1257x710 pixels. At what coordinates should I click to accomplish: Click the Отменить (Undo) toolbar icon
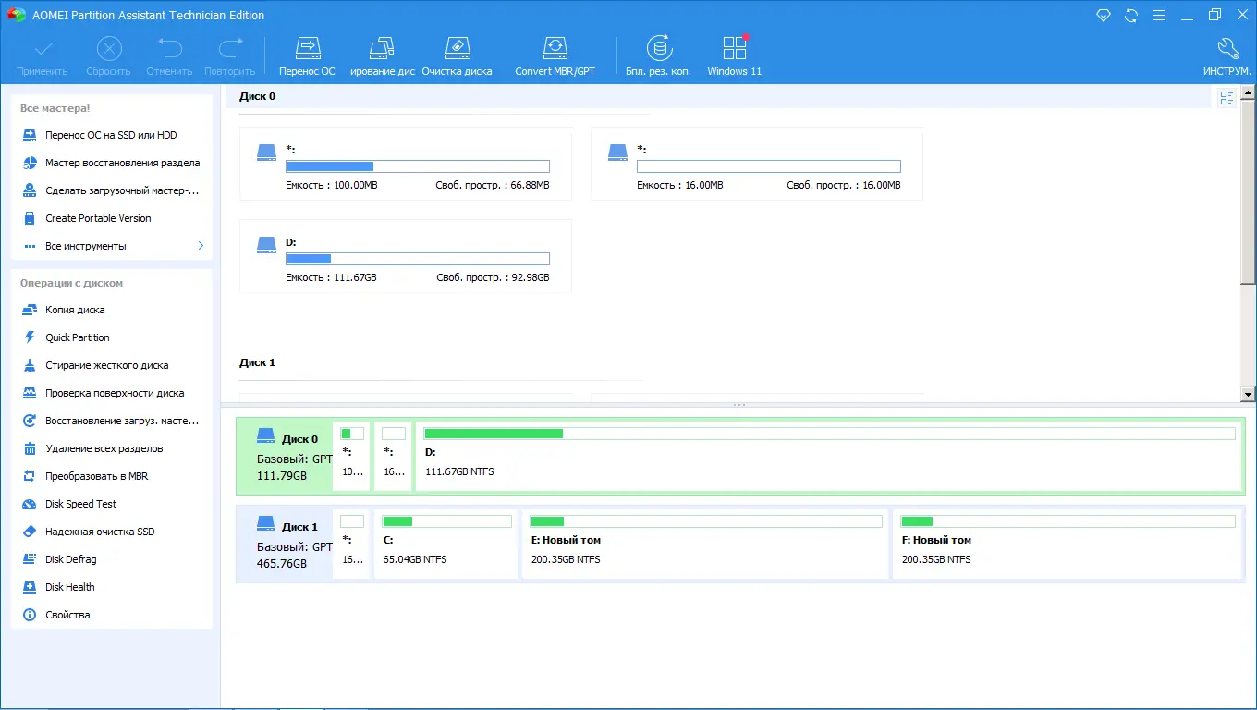169,57
